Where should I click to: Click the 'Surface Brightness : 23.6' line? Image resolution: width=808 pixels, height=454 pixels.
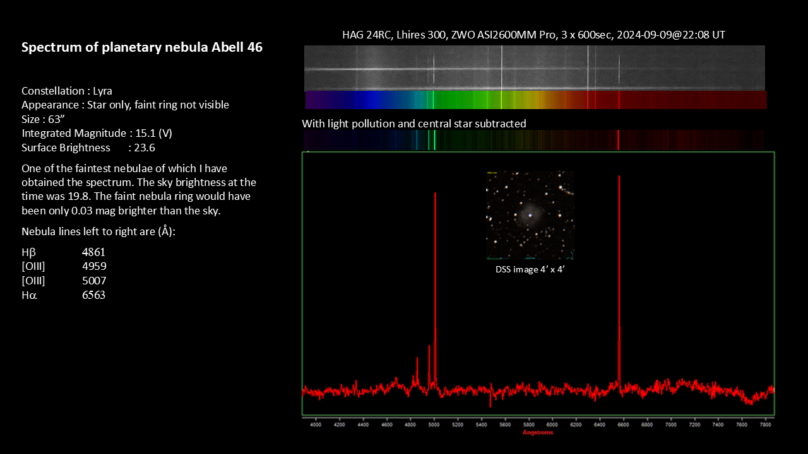(88, 148)
